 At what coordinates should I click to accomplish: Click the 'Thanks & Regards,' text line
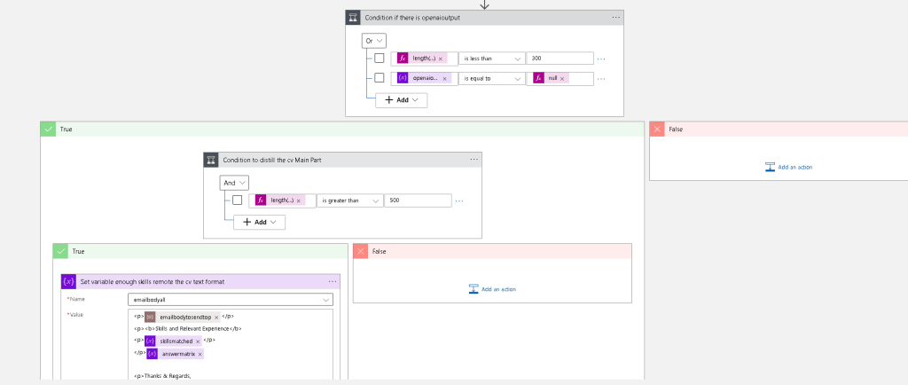162,376
